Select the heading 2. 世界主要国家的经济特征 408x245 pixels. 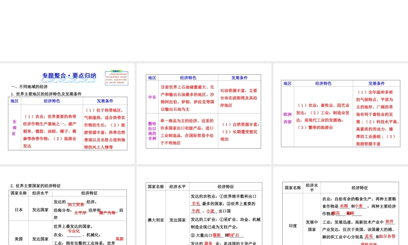coord(35,186)
